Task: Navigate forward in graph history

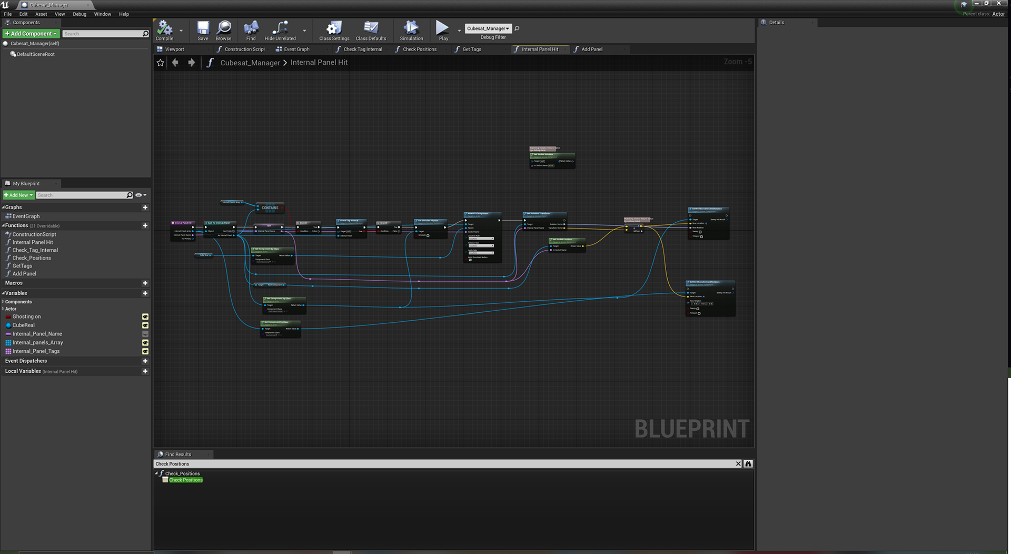Action: 191,63
